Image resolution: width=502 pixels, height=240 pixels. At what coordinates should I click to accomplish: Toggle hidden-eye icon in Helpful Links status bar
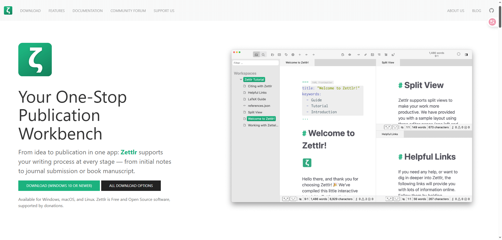[x=404, y=199]
